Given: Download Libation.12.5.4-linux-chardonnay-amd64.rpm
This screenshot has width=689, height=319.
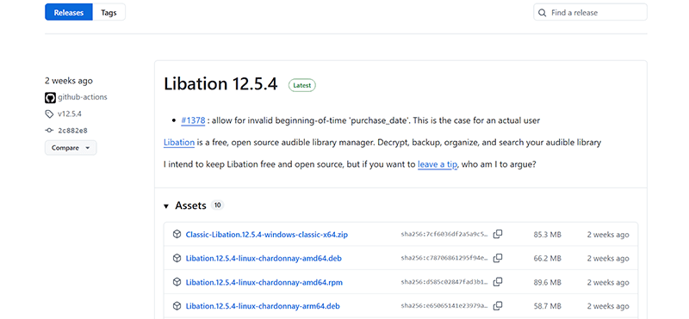Looking at the screenshot, I should tap(264, 283).
